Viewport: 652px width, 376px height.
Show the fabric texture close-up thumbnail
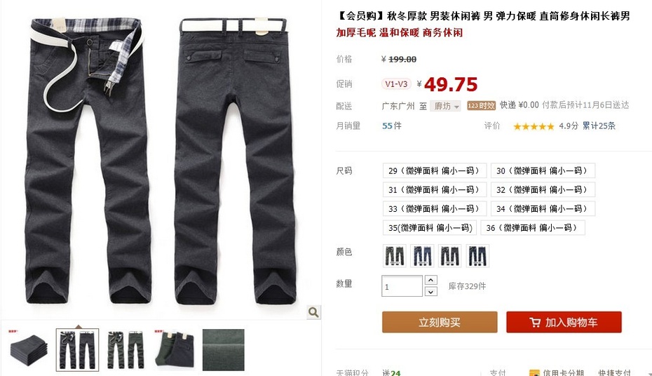click(224, 350)
